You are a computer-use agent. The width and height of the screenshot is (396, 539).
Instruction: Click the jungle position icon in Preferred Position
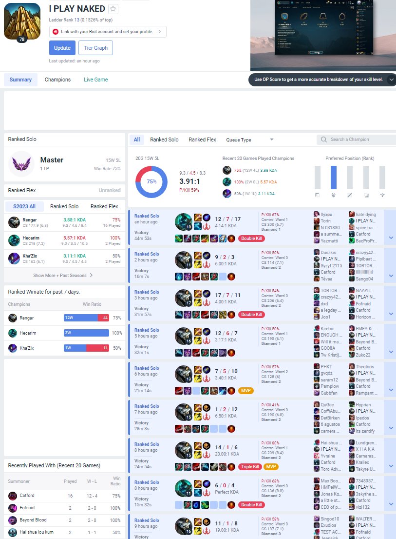pyautogui.click(x=334, y=195)
